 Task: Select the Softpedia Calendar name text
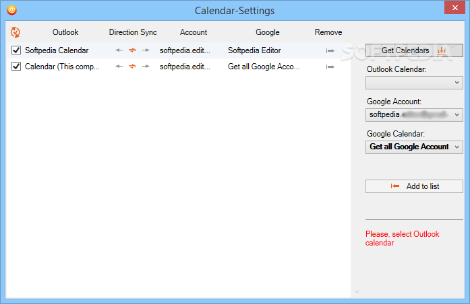pyautogui.click(x=57, y=50)
